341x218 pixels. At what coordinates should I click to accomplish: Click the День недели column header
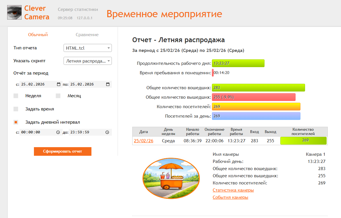[168, 132]
